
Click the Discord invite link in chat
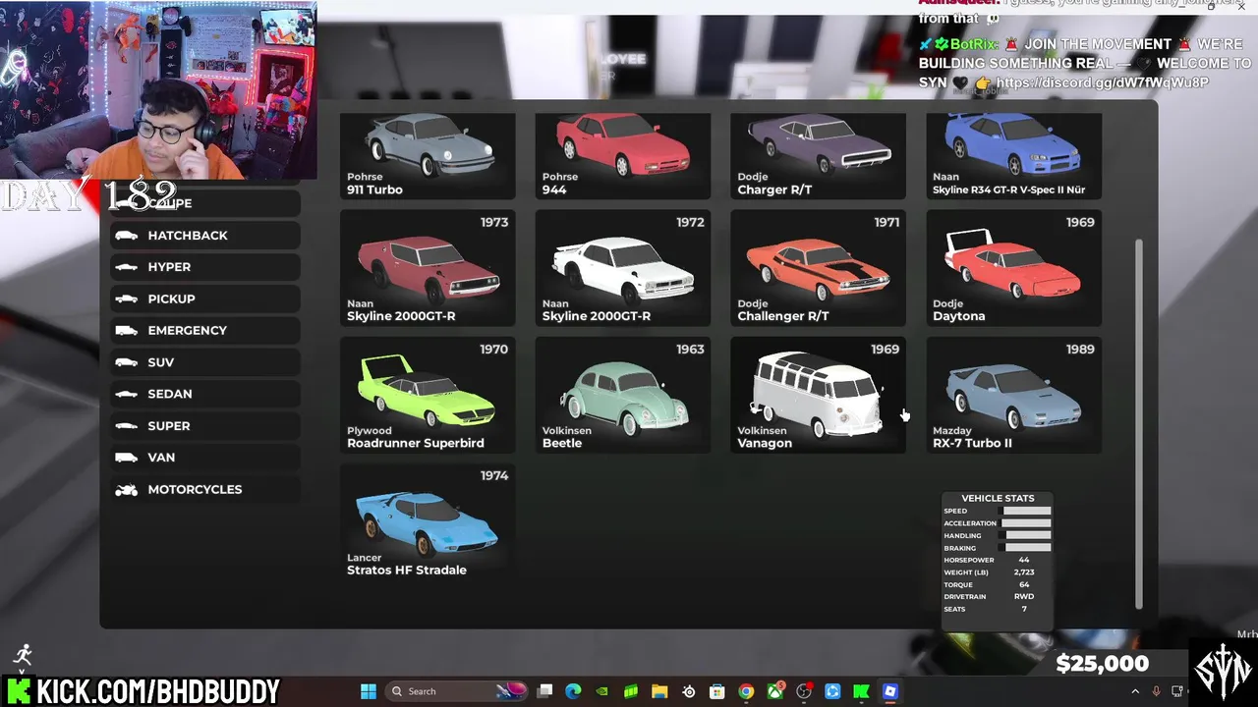(x=1102, y=82)
